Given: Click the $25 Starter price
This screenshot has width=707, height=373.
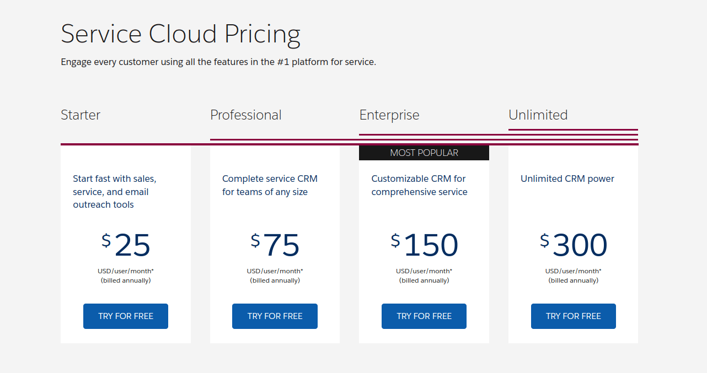Looking at the screenshot, I should (126, 245).
